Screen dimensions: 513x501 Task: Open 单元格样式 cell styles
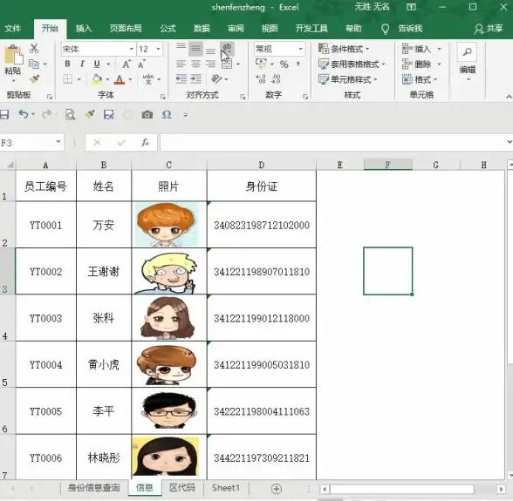pos(348,79)
